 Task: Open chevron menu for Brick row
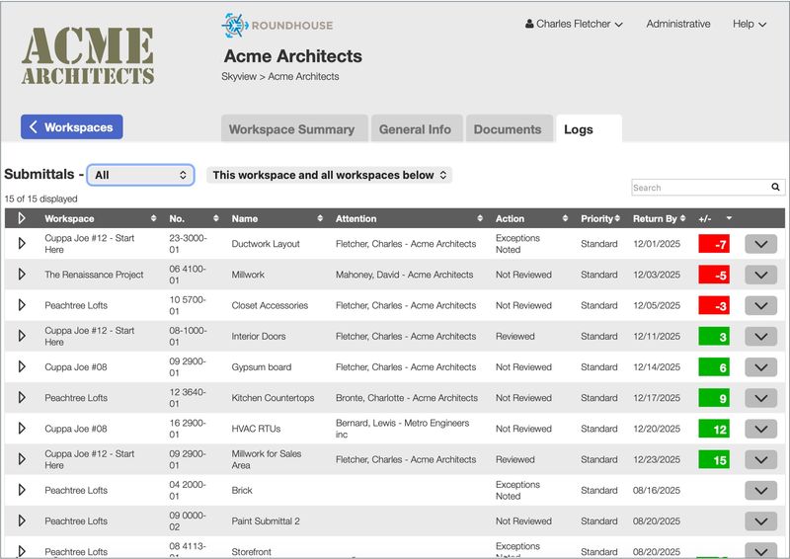coord(760,491)
